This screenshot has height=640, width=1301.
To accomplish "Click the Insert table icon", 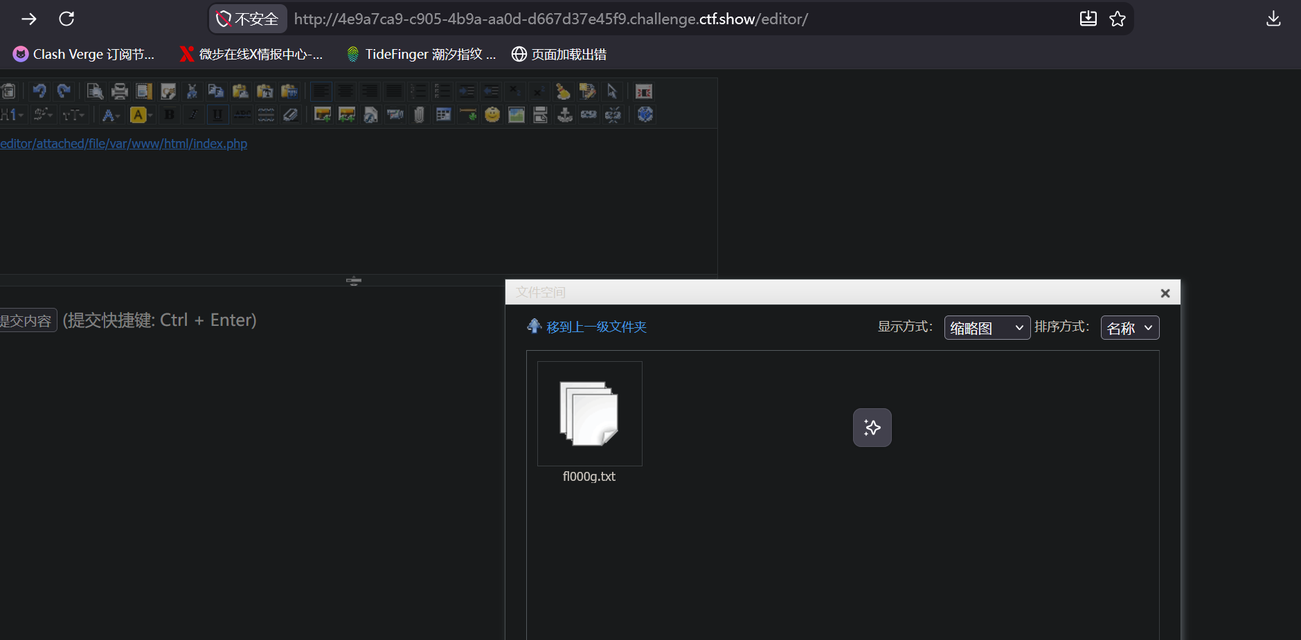I will pyautogui.click(x=444, y=114).
